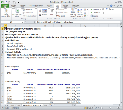The image size is (123, 110).
Task: Click Použít znovu filter button
Action: coord(62,13)
